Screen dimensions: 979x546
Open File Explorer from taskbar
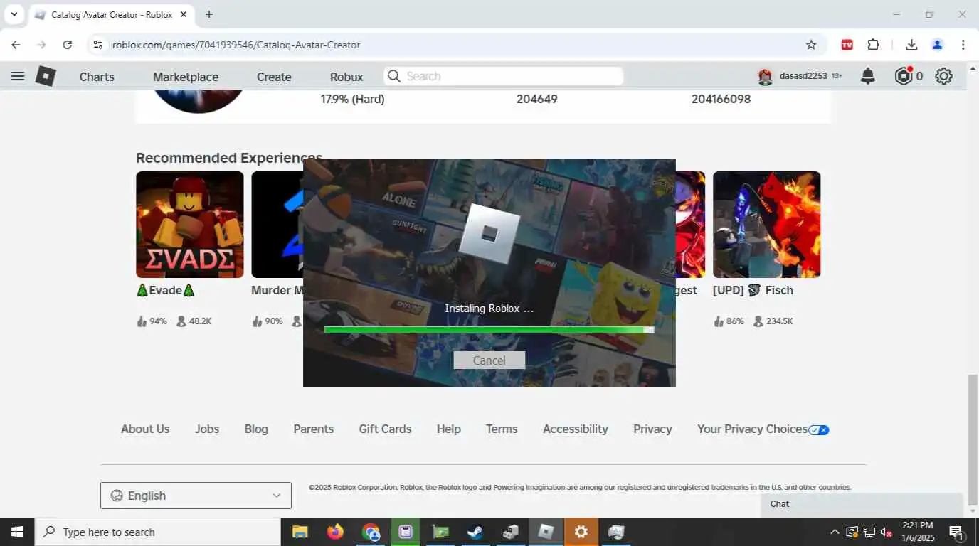[x=300, y=532]
